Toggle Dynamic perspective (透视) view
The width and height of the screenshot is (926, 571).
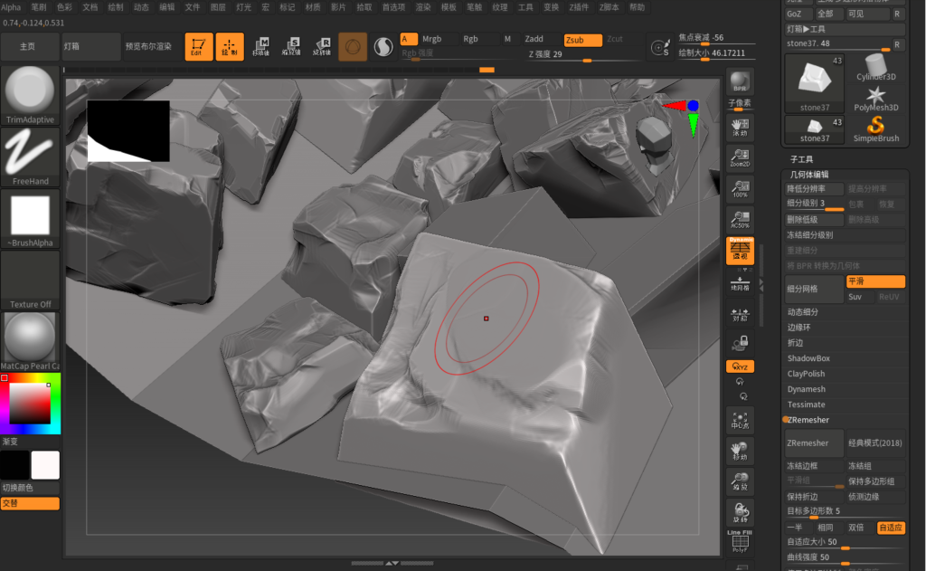pos(740,250)
